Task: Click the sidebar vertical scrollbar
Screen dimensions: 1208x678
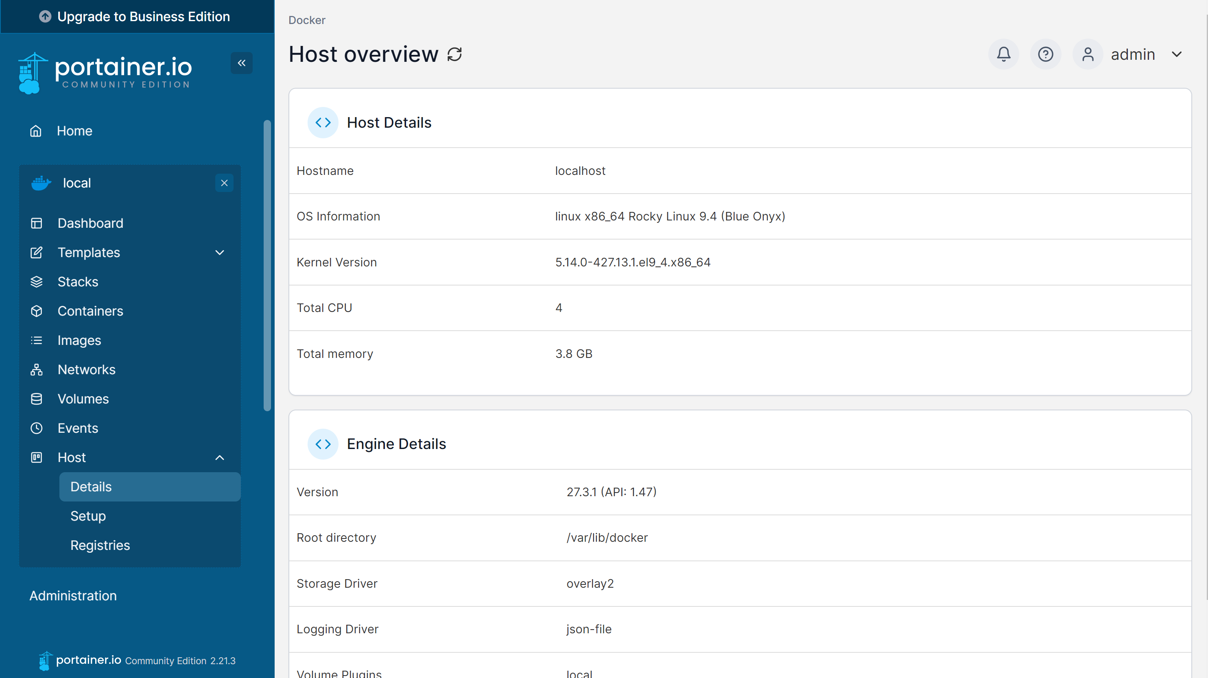Action: pos(267,266)
